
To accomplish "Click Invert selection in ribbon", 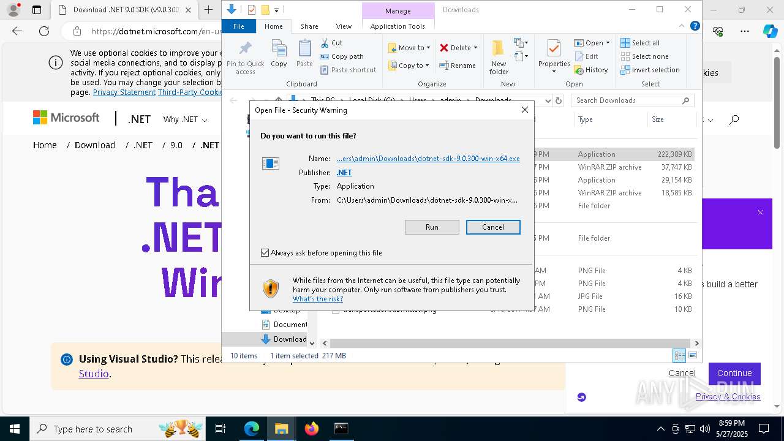I will pyautogui.click(x=650, y=70).
